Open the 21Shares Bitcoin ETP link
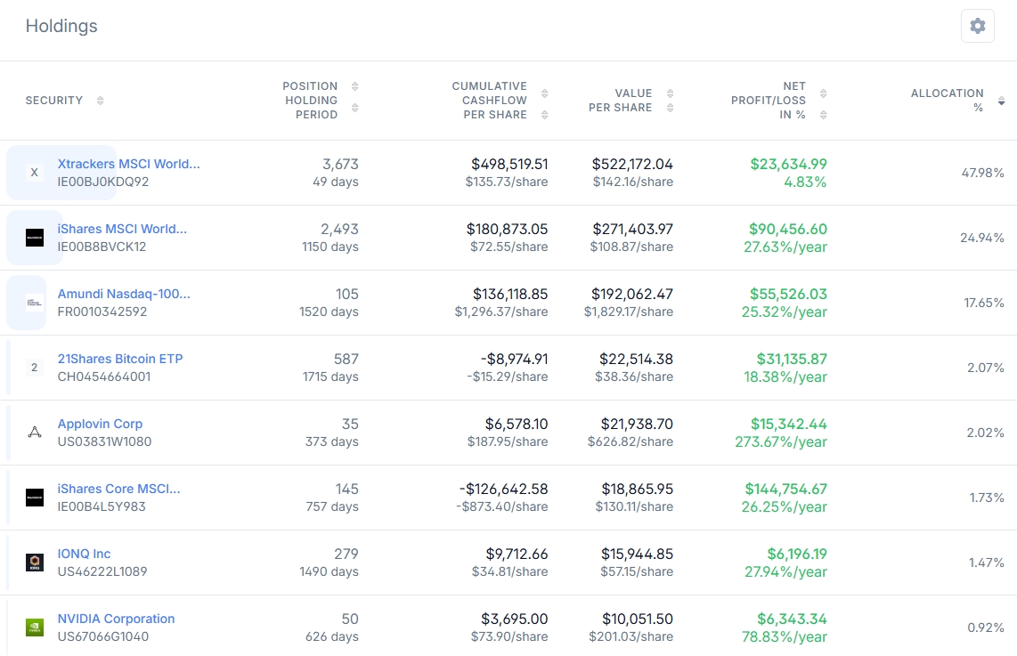This screenshot has height=656, width=1017. 119,359
